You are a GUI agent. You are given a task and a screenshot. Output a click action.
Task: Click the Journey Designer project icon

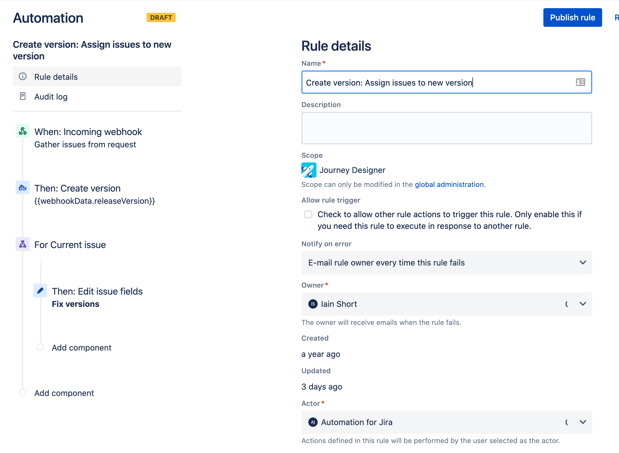[309, 170]
